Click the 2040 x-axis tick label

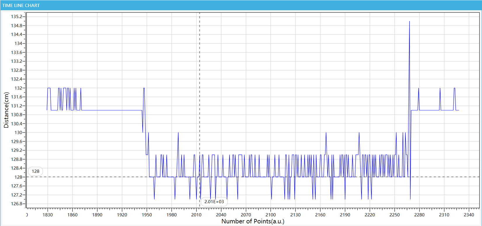(221, 215)
